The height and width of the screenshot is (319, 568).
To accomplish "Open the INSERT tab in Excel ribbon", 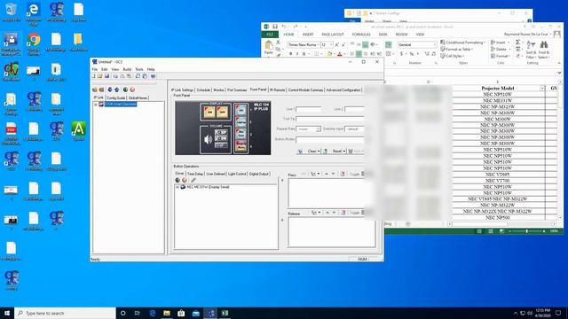I will pos(308,35).
